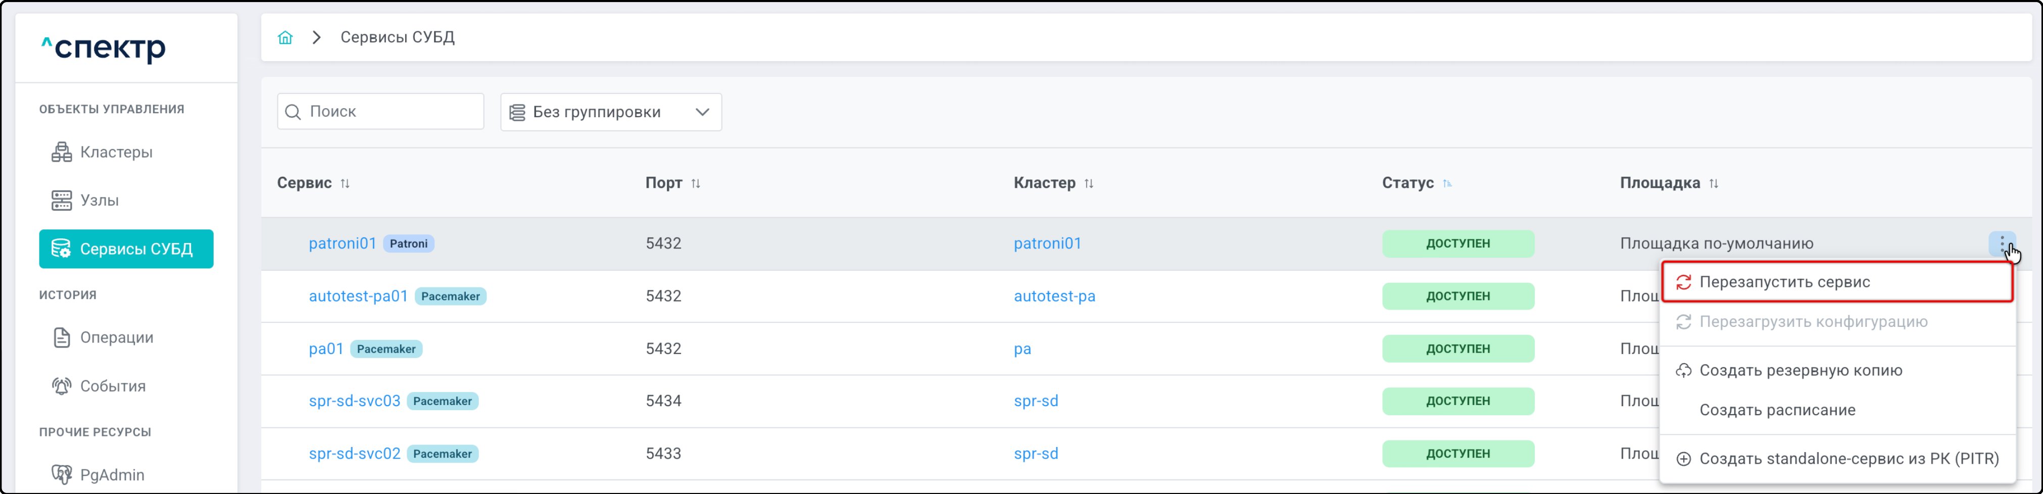Click the home breadcrumb icon
This screenshot has height=494, width=2043.
pos(285,37)
